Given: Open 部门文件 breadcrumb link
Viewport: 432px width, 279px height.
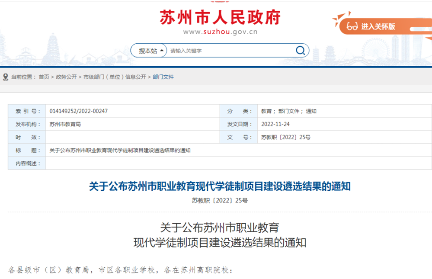Looking at the screenshot, I should (163, 77).
